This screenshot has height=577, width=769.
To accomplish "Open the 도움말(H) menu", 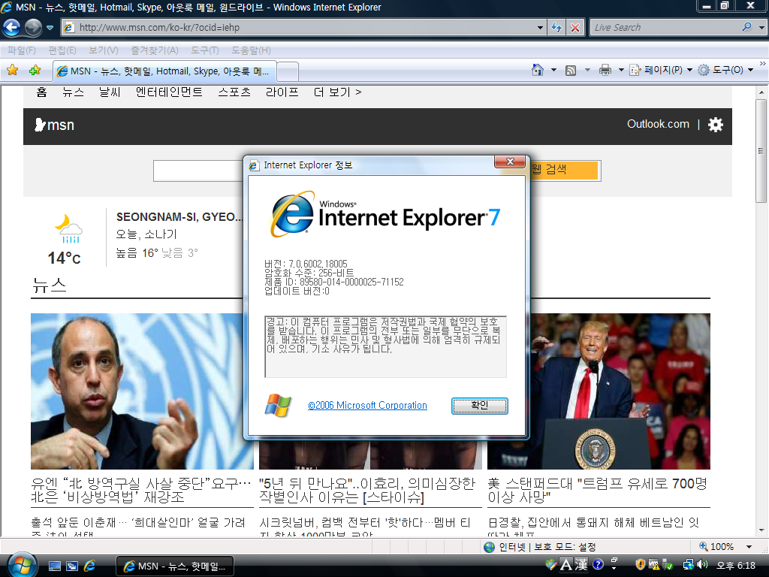I will [x=251, y=50].
